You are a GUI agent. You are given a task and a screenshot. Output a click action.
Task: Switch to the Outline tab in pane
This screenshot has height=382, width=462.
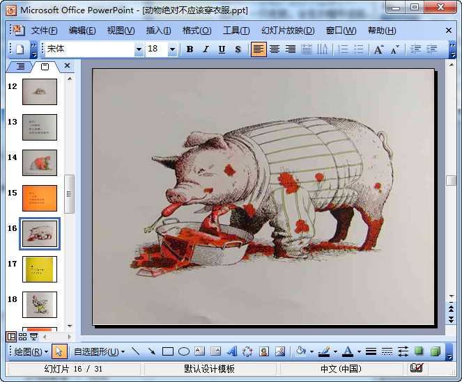point(20,67)
